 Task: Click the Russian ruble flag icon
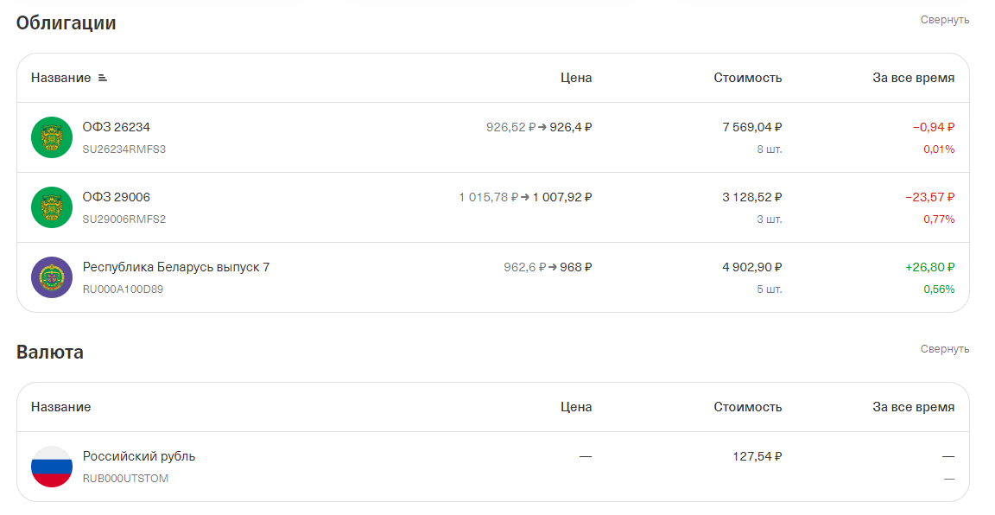[52, 467]
